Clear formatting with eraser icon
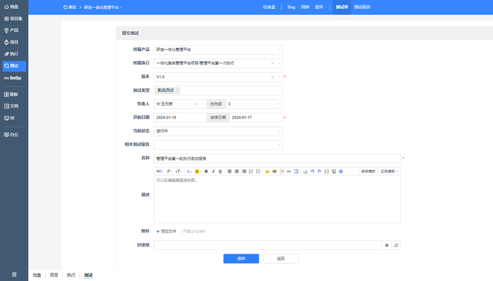The width and height of the screenshot is (493, 281). (x=305, y=171)
